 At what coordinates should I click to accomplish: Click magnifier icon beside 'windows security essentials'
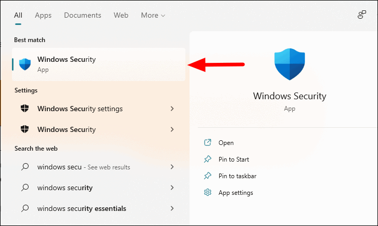[x=25, y=208]
